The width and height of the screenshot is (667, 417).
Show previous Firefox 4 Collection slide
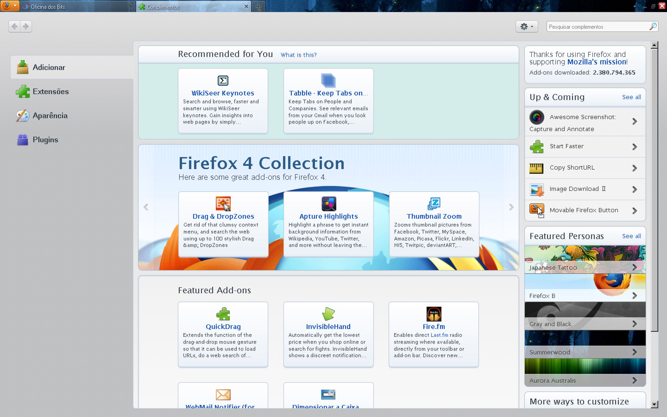[x=146, y=207]
